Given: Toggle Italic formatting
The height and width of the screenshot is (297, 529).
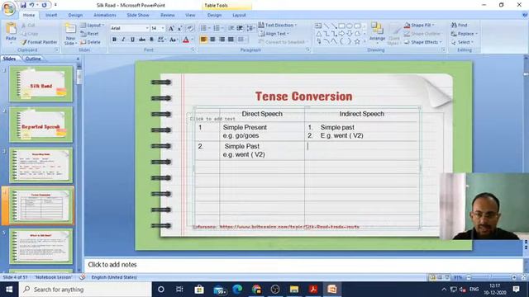Looking at the screenshot, I should point(123,40).
